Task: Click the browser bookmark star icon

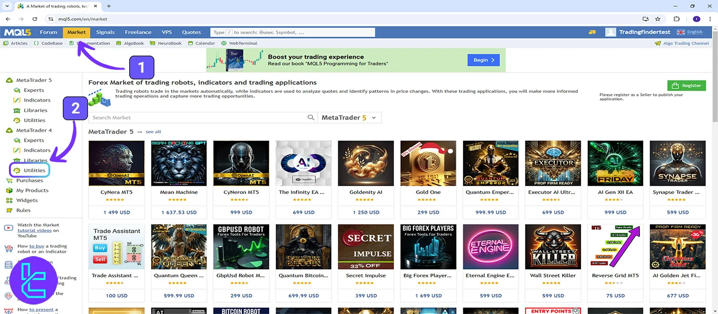Action: pyautogui.click(x=658, y=19)
